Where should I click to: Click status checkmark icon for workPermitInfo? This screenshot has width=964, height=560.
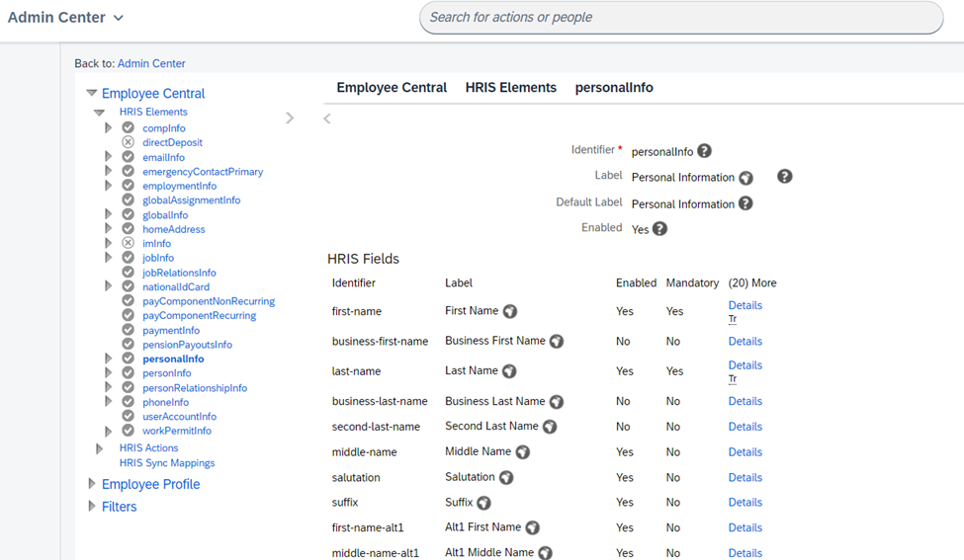128,431
